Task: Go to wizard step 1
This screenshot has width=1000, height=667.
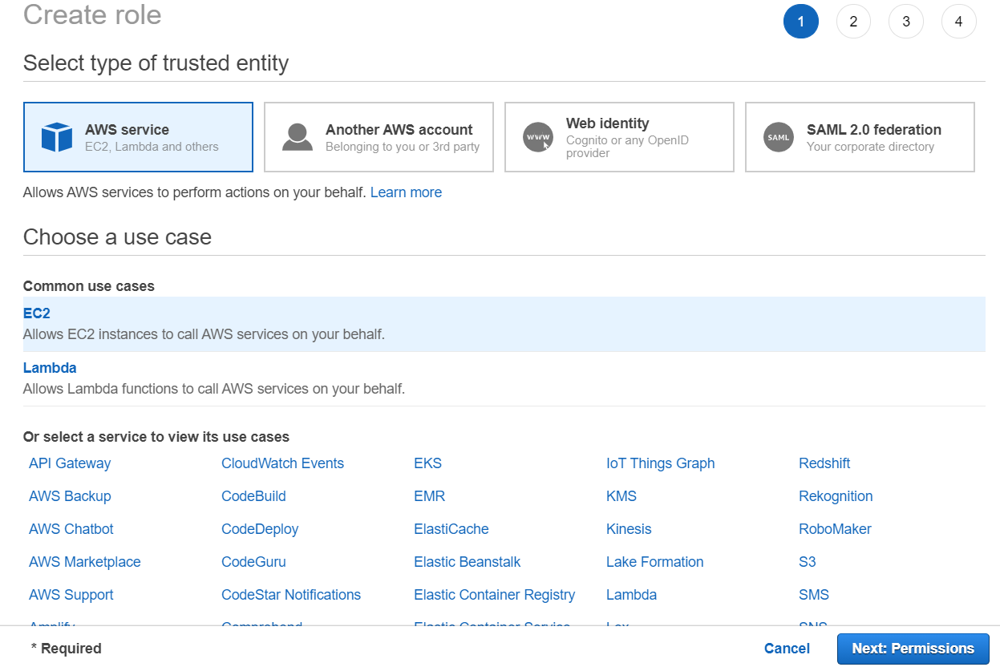Action: tap(801, 22)
